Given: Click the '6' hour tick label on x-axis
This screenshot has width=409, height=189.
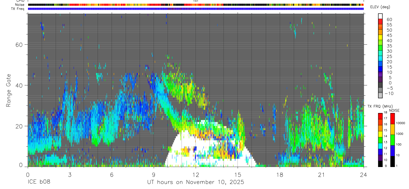Looking at the screenshot, I should pos(112,174).
